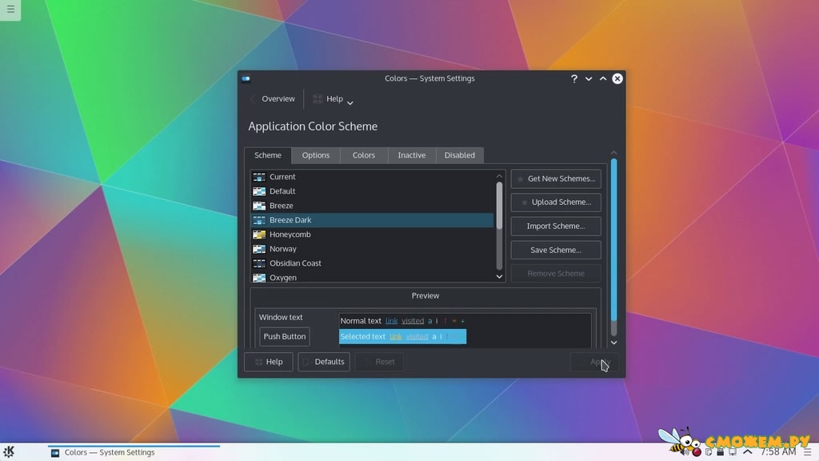Click scheme list scrollbar down arrow
Screen dimensions: 819x461
tap(499, 276)
